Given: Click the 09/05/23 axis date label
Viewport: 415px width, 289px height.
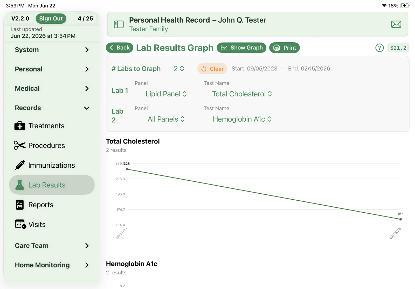Looking at the screenshot, I should (x=121, y=233).
